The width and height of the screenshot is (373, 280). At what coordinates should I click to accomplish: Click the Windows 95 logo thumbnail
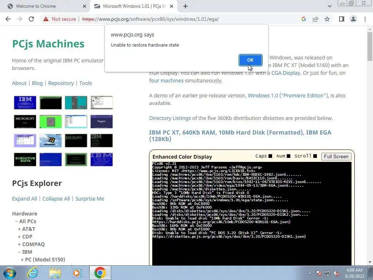point(50,140)
